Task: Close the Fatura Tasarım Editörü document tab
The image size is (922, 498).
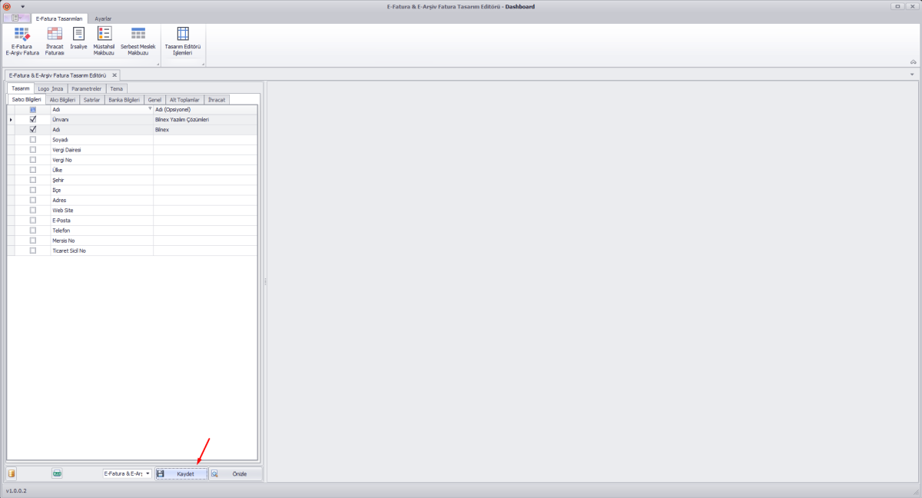Action: point(114,75)
